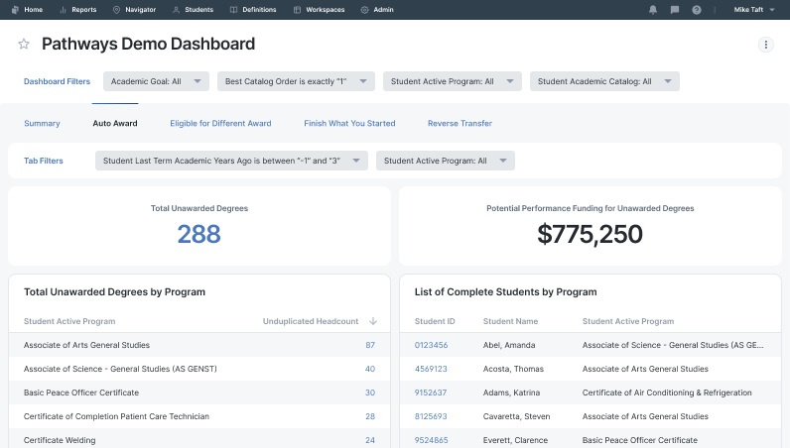Open Reports in the top navigation
The height and width of the screenshot is (448, 790).
(77, 10)
